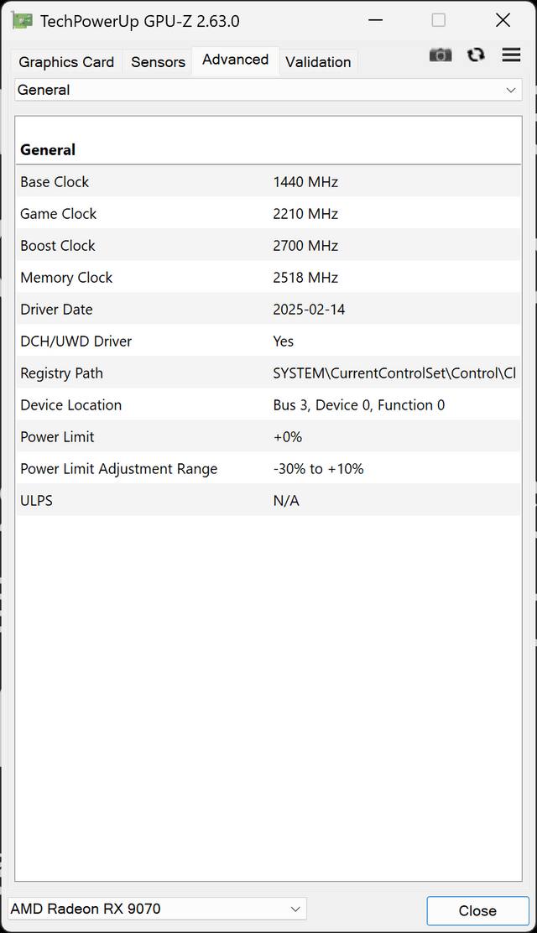Select the Boost Clock row label
This screenshot has height=933, width=537.
coord(58,246)
